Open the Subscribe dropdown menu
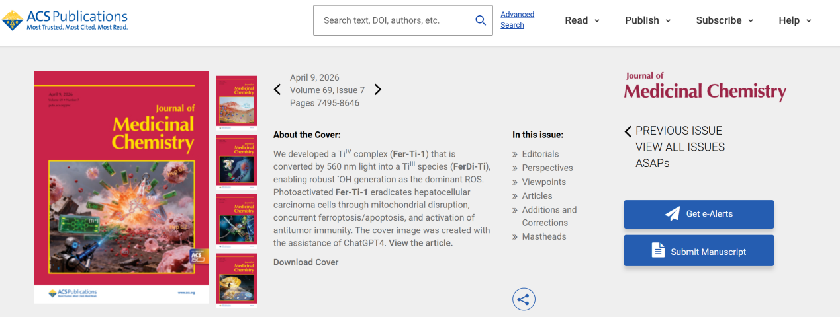840x317 pixels. (724, 20)
